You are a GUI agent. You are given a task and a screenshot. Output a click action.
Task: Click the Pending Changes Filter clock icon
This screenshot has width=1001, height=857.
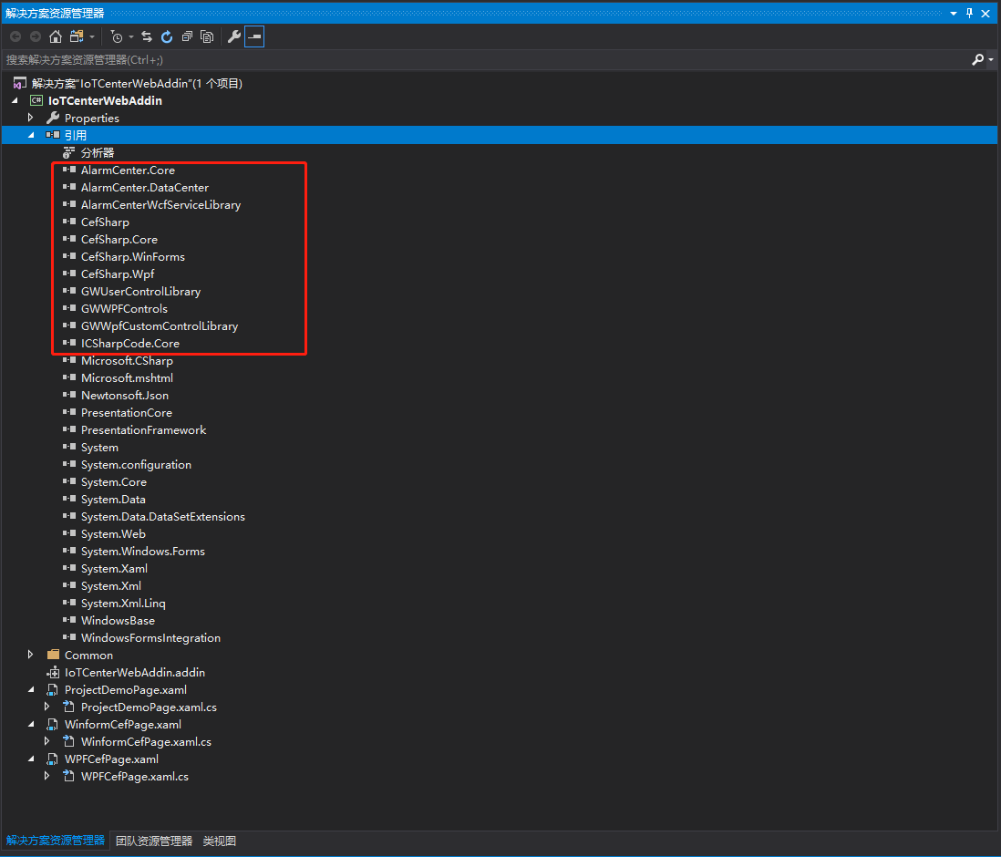pyautogui.click(x=117, y=36)
